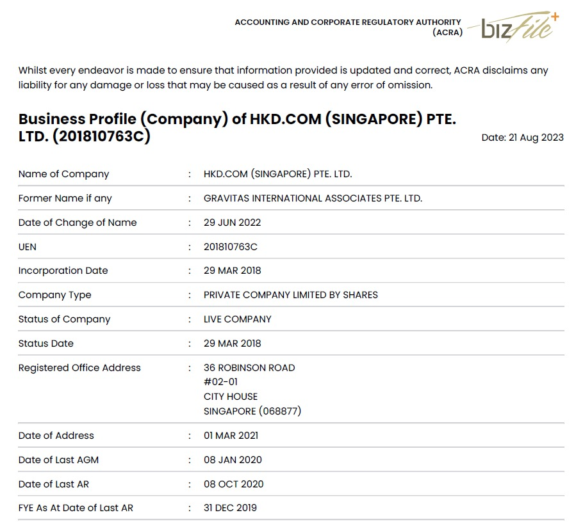Click former name GRAVITAS INTERNATIONAL ASSOCIATES value

tap(313, 198)
